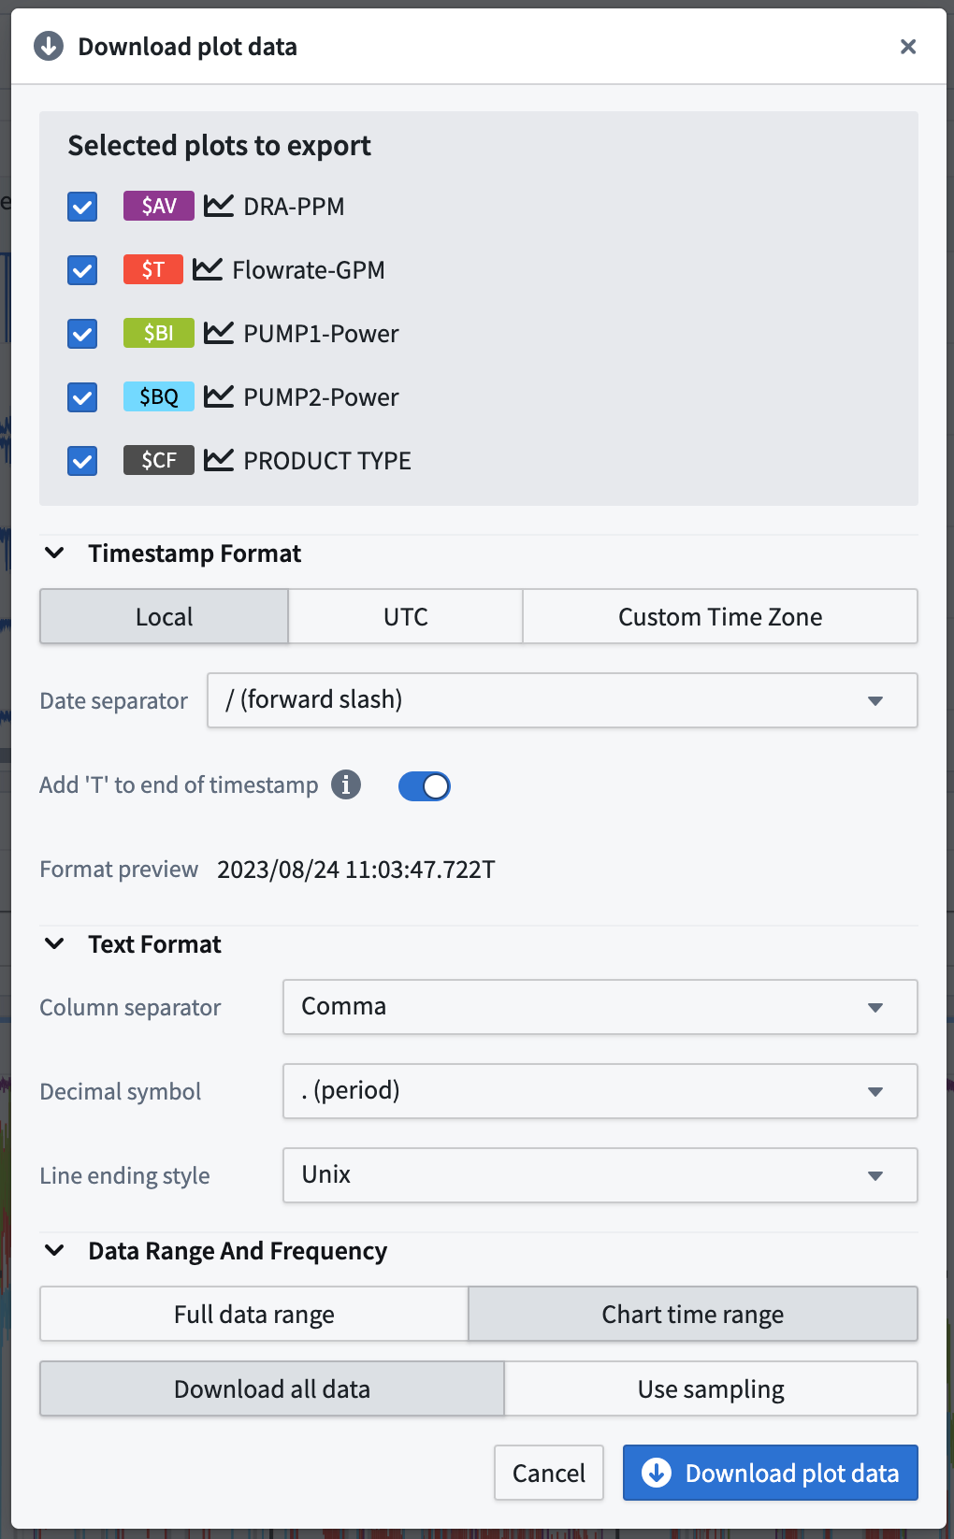Collapse the Data Range And Frequency section

55,1251
